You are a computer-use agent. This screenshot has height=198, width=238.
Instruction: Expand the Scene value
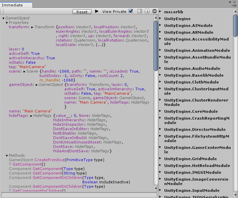click(24, 72)
